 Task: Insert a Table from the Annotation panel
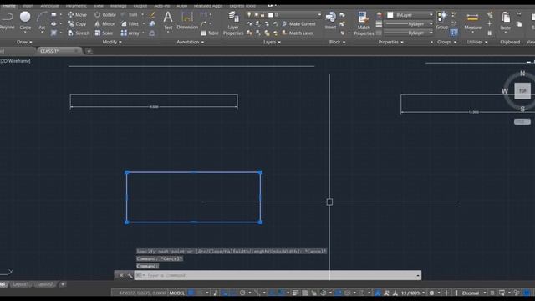(x=210, y=33)
